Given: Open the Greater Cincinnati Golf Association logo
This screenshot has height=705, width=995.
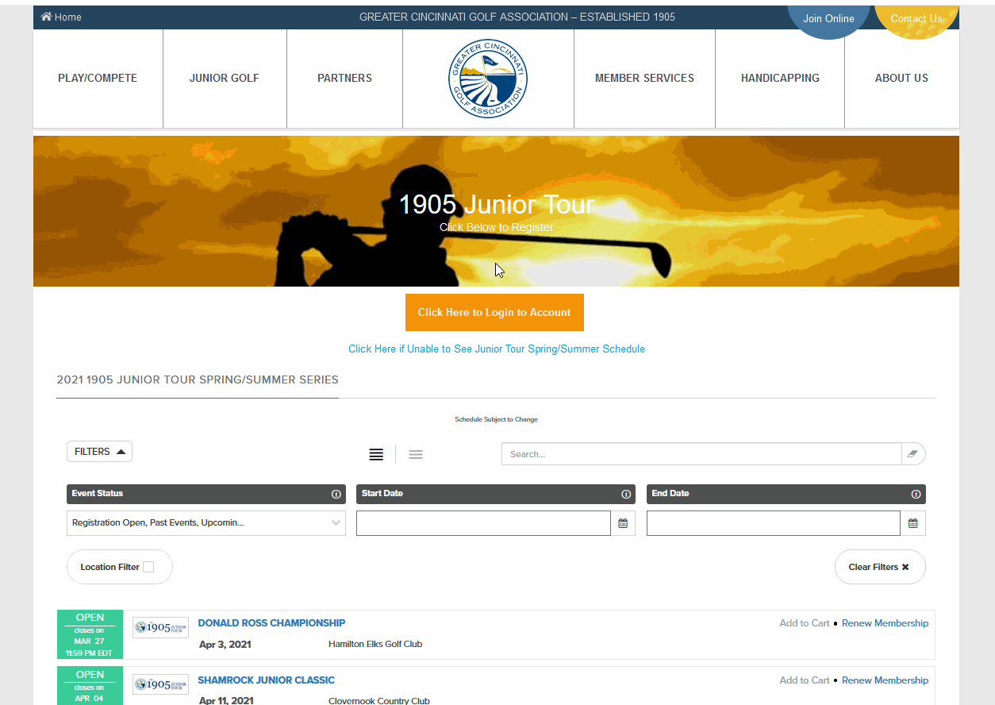Looking at the screenshot, I should click(x=487, y=79).
